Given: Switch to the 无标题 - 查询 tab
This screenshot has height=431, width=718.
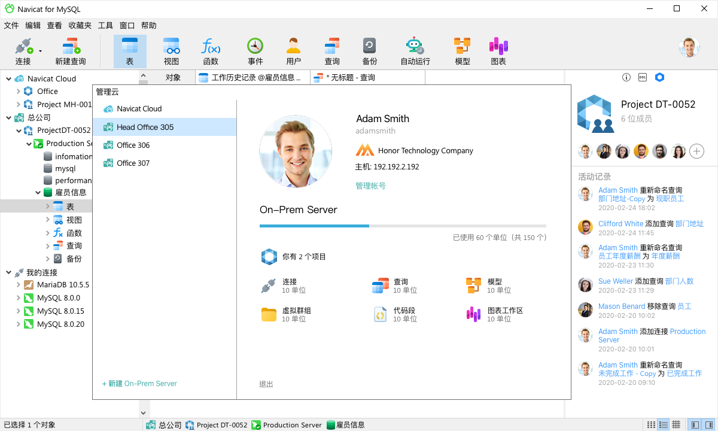Looking at the screenshot, I should click(x=367, y=77).
